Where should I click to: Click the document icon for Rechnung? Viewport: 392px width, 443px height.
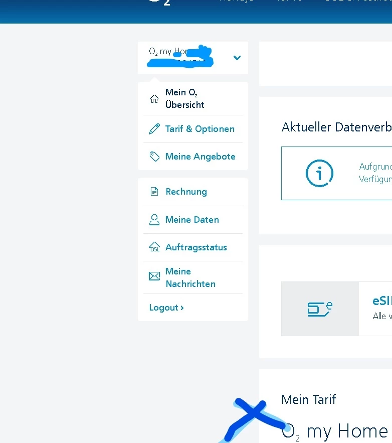click(x=154, y=192)
